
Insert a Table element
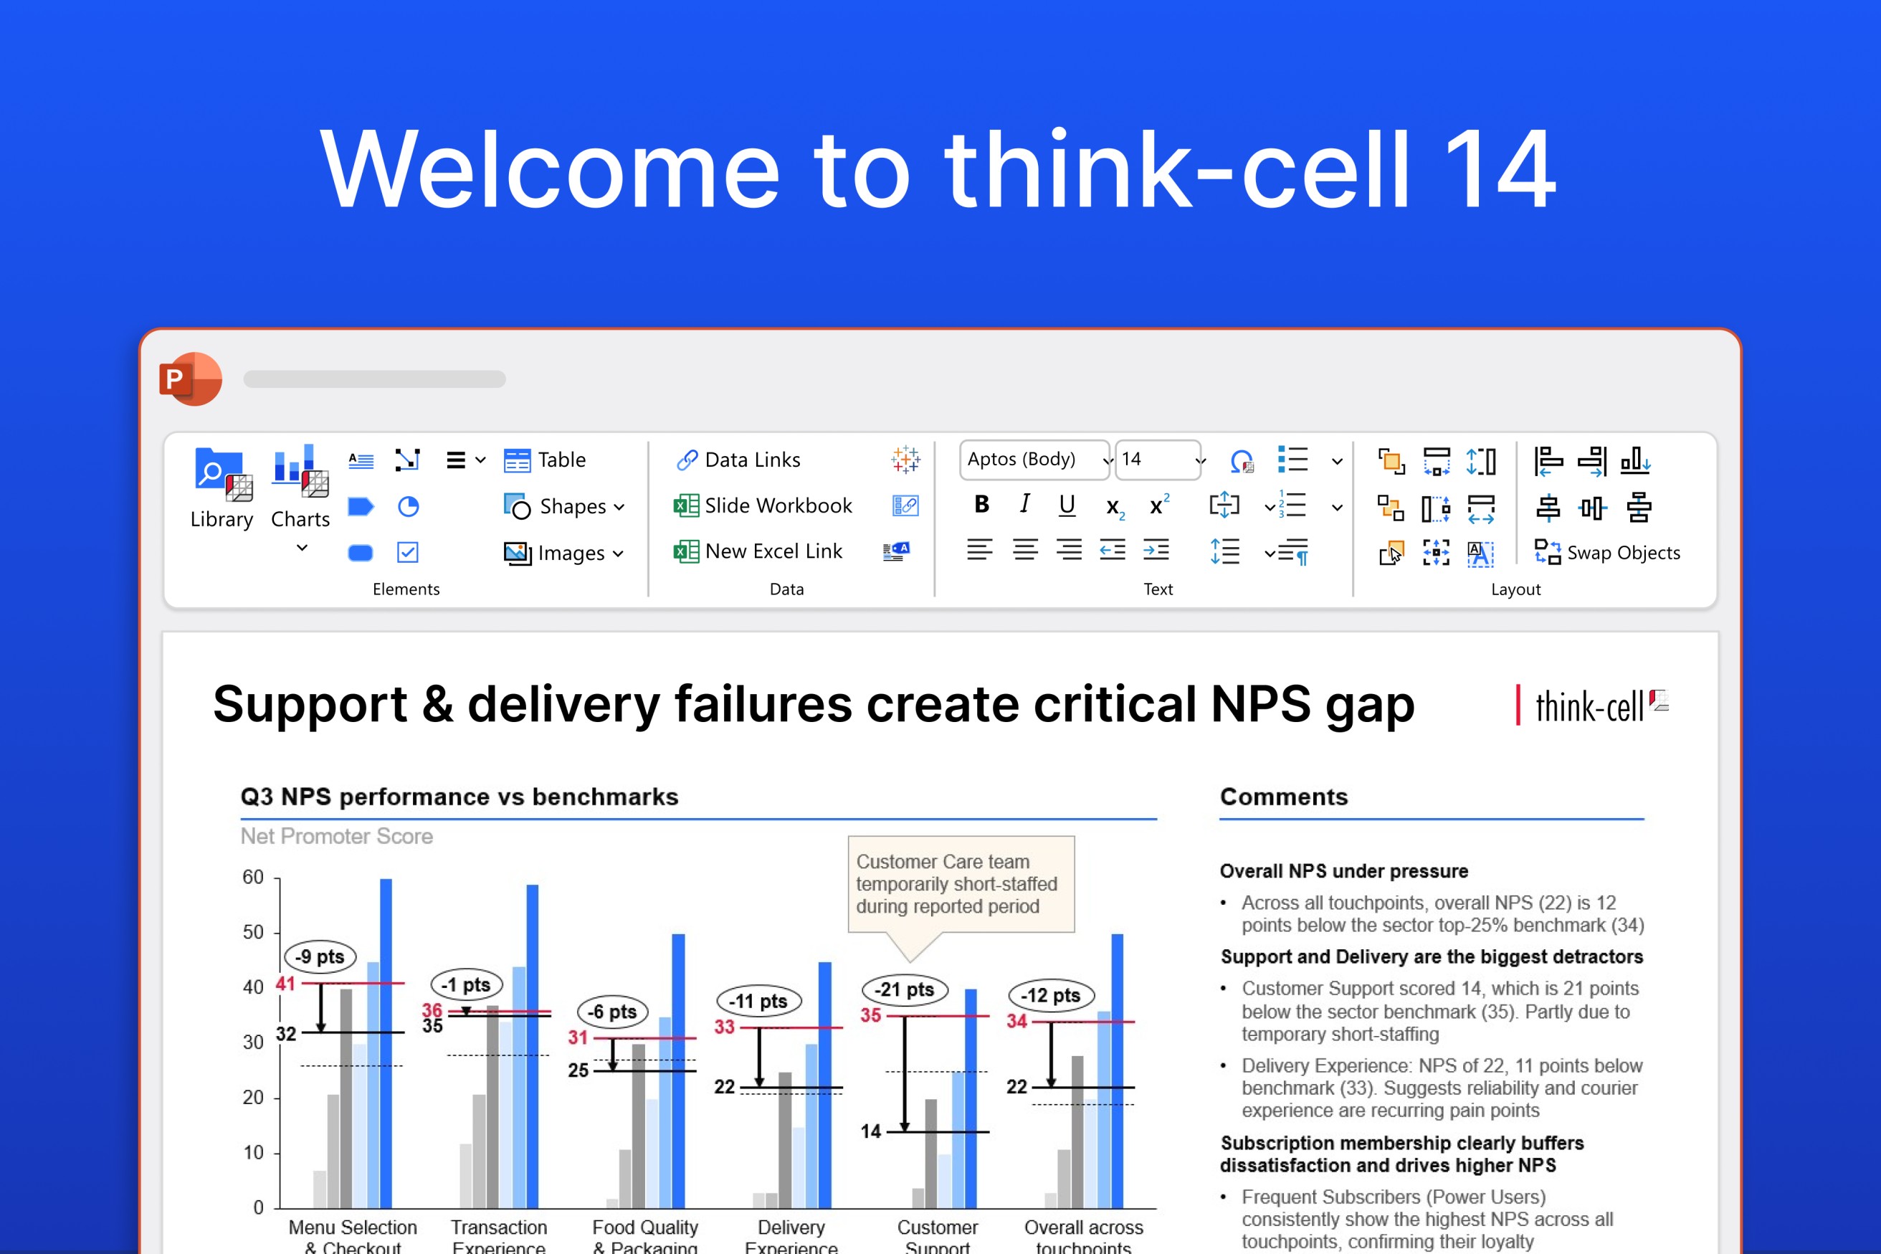coord(546,460)
